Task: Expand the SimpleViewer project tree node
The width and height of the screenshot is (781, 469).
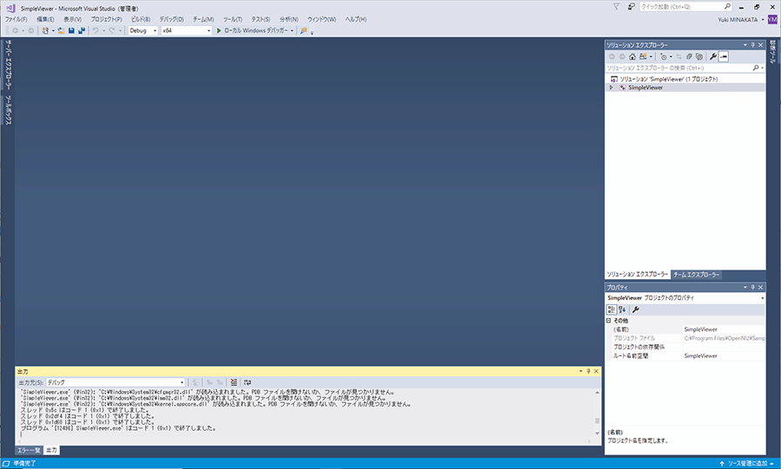Action: click(x=611, y=88)
